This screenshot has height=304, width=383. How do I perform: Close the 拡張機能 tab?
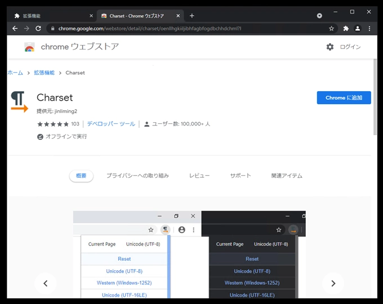[91, 16]
